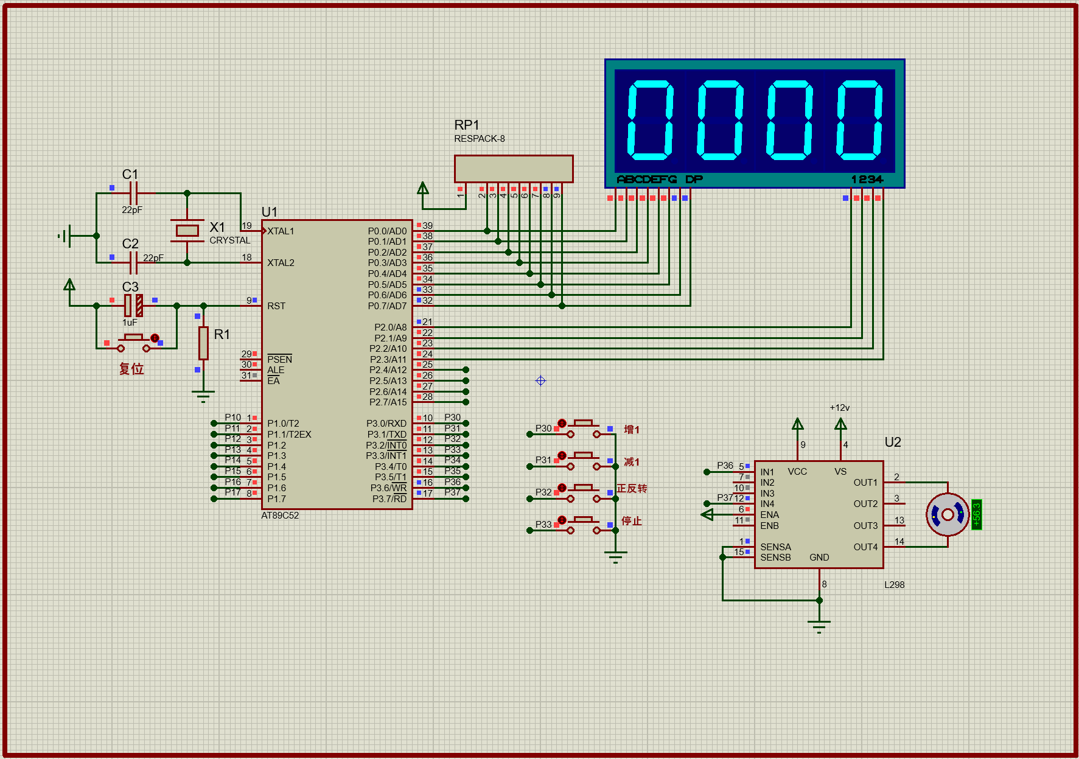
Task: Click the SENSA pin label on L298
Action: point(776,547)
